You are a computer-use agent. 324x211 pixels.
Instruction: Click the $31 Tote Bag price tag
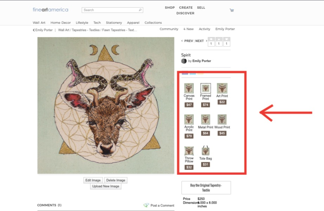(x=205, y=165)
